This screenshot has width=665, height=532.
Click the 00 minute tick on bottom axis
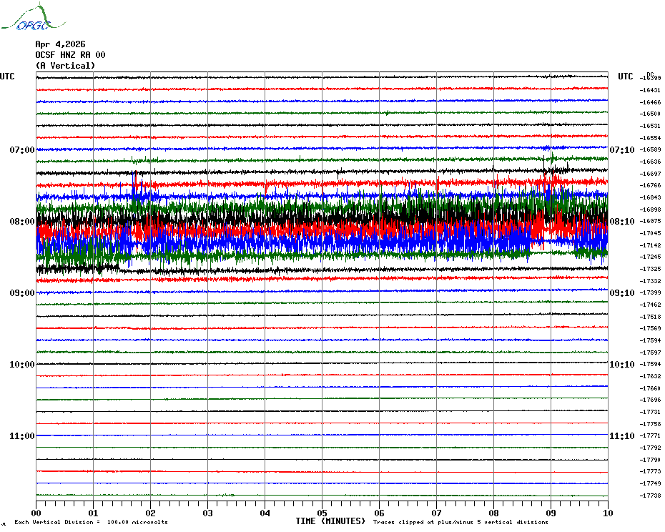pos(36,513)
